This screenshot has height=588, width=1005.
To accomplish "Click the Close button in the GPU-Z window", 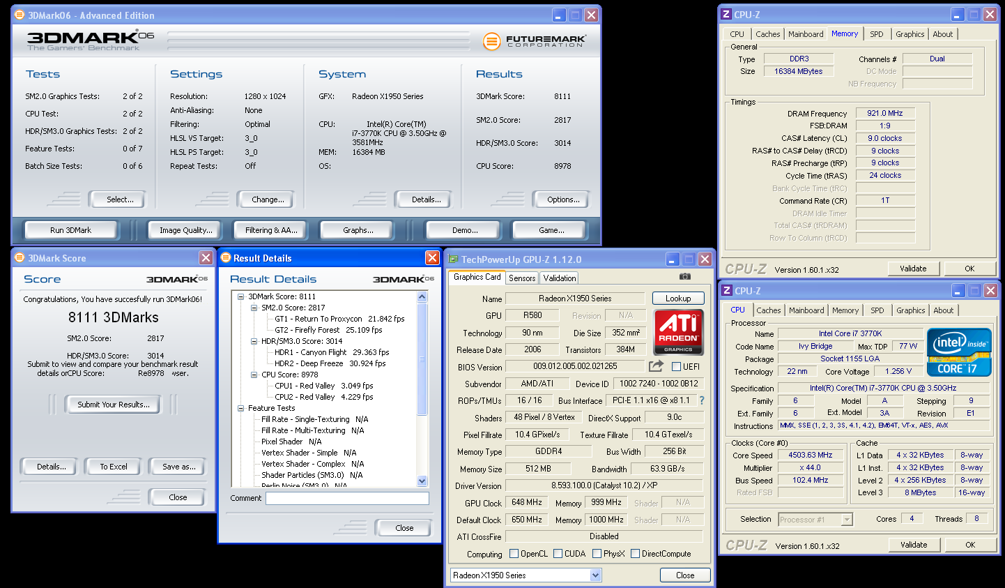I will 685,575.
